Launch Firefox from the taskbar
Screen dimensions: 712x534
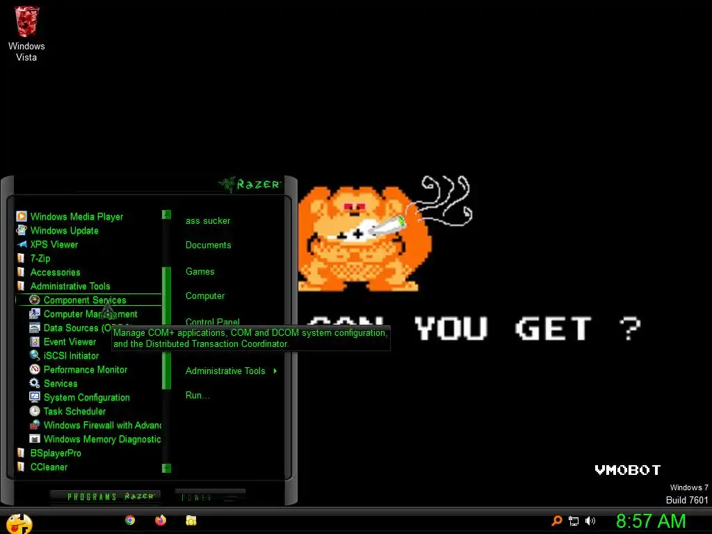tap(161, 520)
